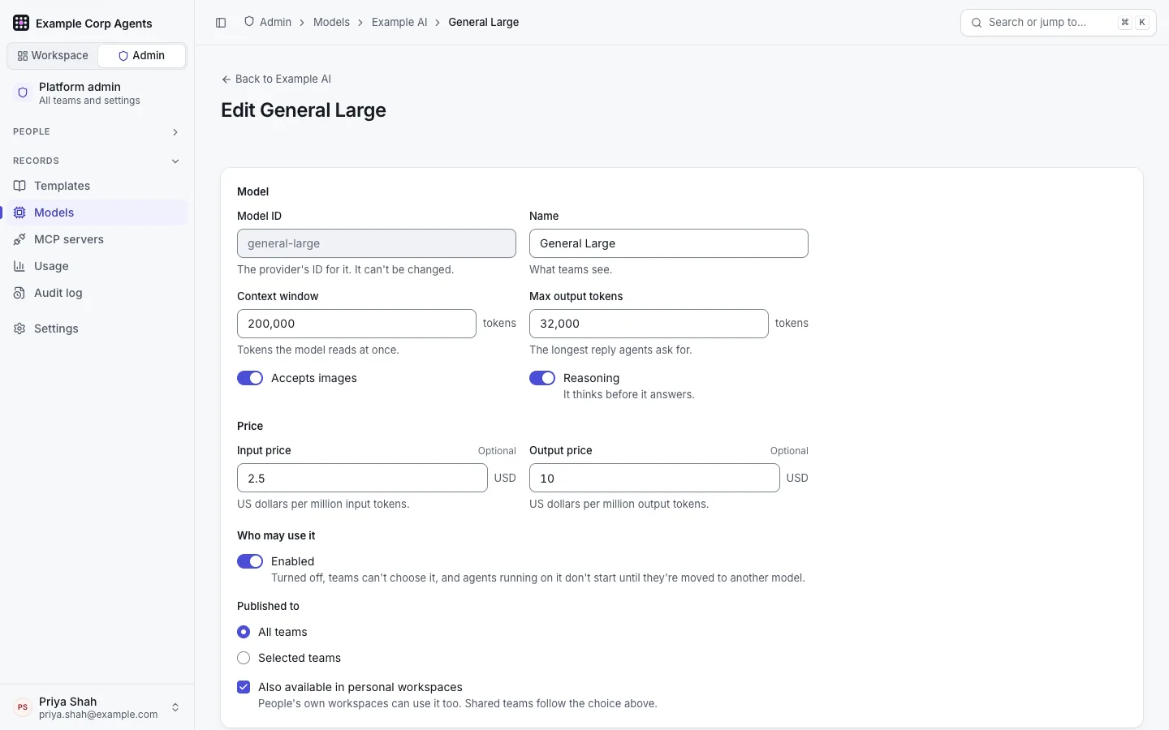Click the Max output tokens field

[649, 324]
